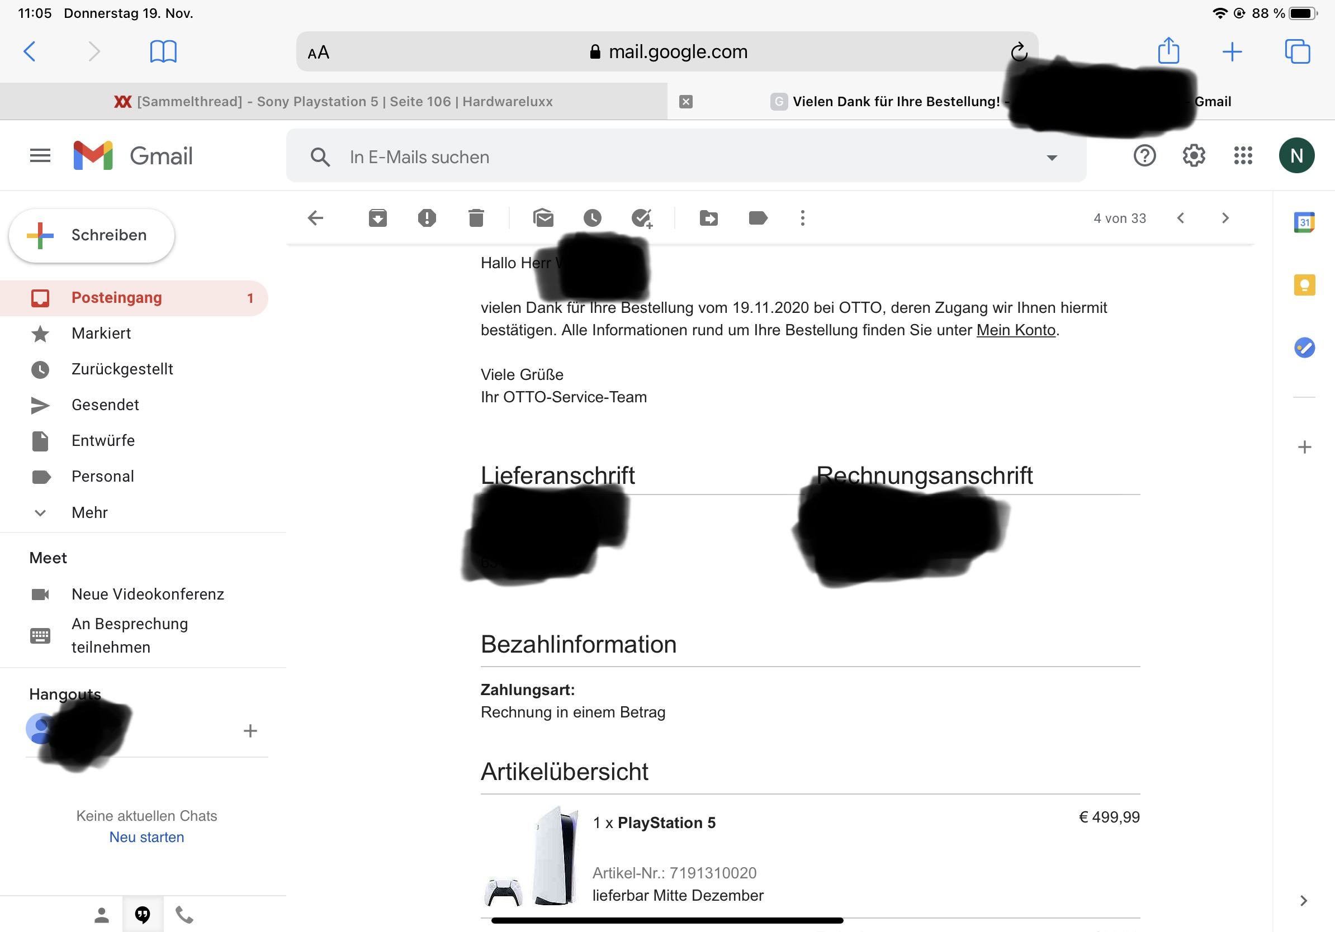
Task: Click the Artikel-Nr.: 7191310020 text
Action: coord(674,873)
